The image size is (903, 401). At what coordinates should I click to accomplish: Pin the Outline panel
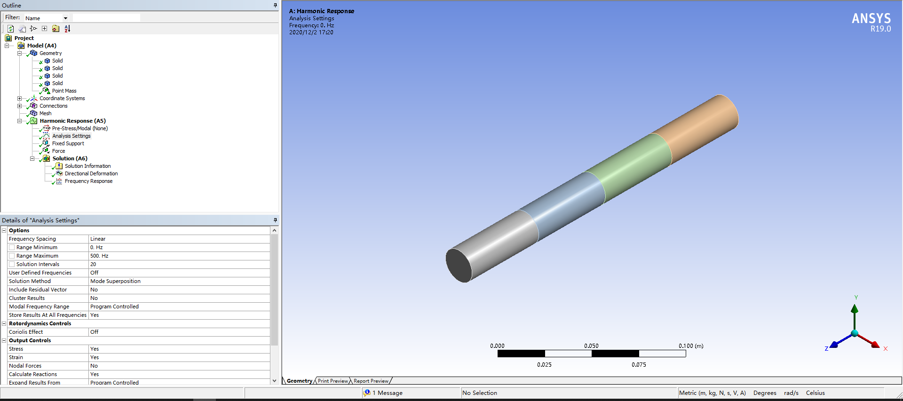pyautogui.click(x=275, y=5)
